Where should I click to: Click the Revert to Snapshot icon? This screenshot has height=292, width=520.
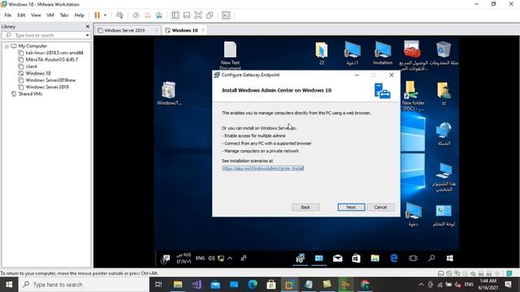pos(148,15)
